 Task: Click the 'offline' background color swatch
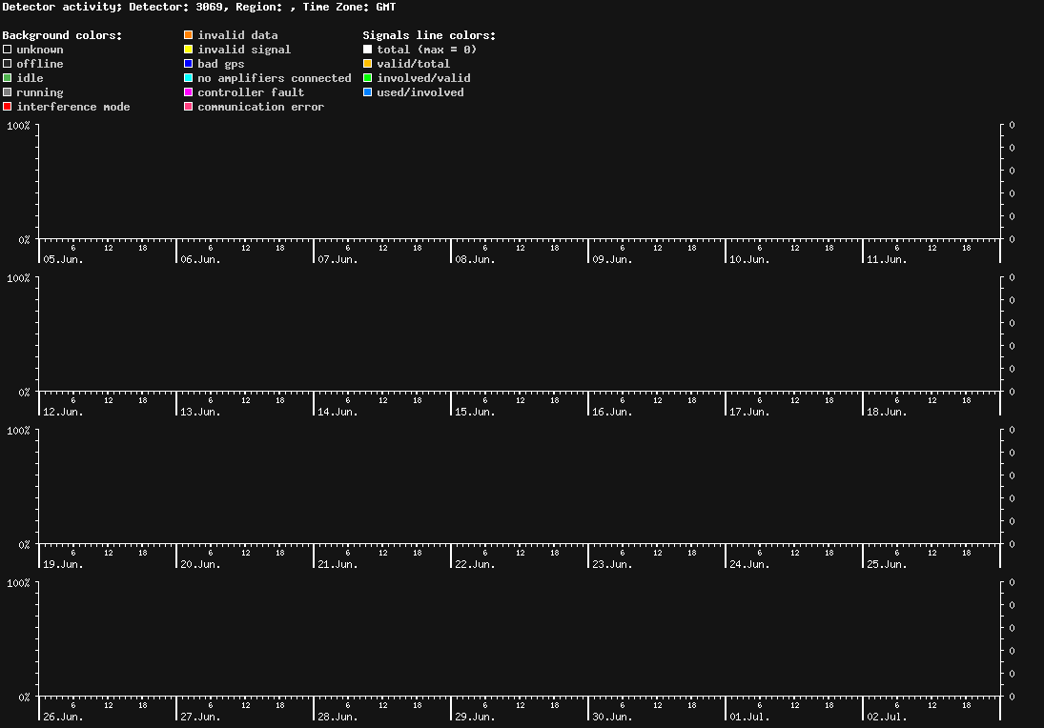[x=8, y=64]
